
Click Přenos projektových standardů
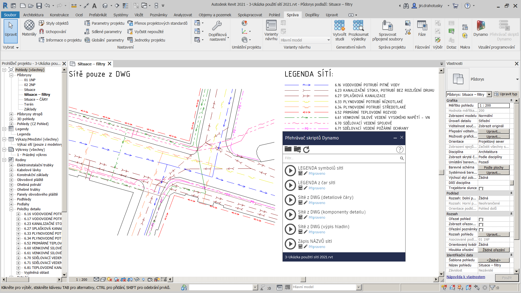[158, 23]
